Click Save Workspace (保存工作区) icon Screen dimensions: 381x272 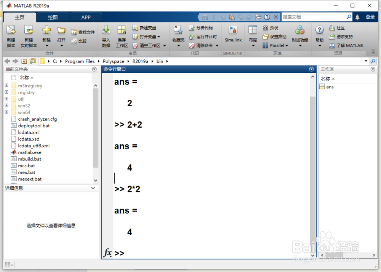click(x=122, y=30)
